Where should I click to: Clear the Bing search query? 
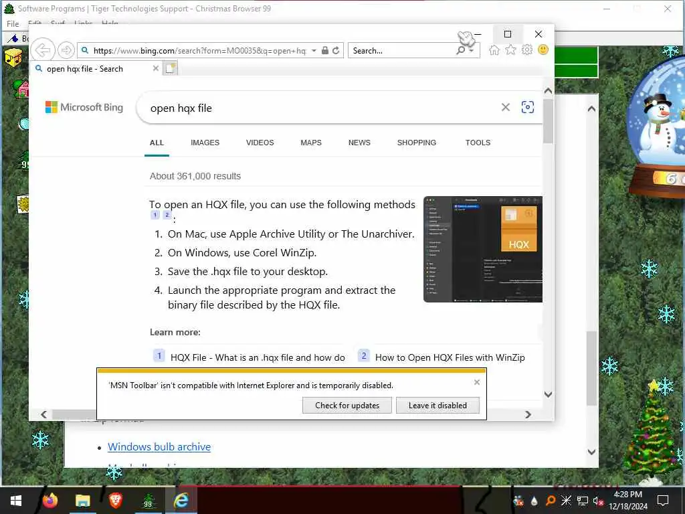pyautogui.click(x=506, y=107)
